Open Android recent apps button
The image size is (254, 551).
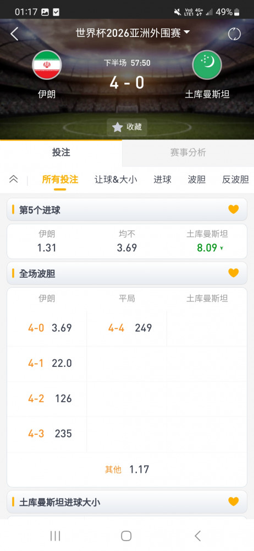pos(55,536)
